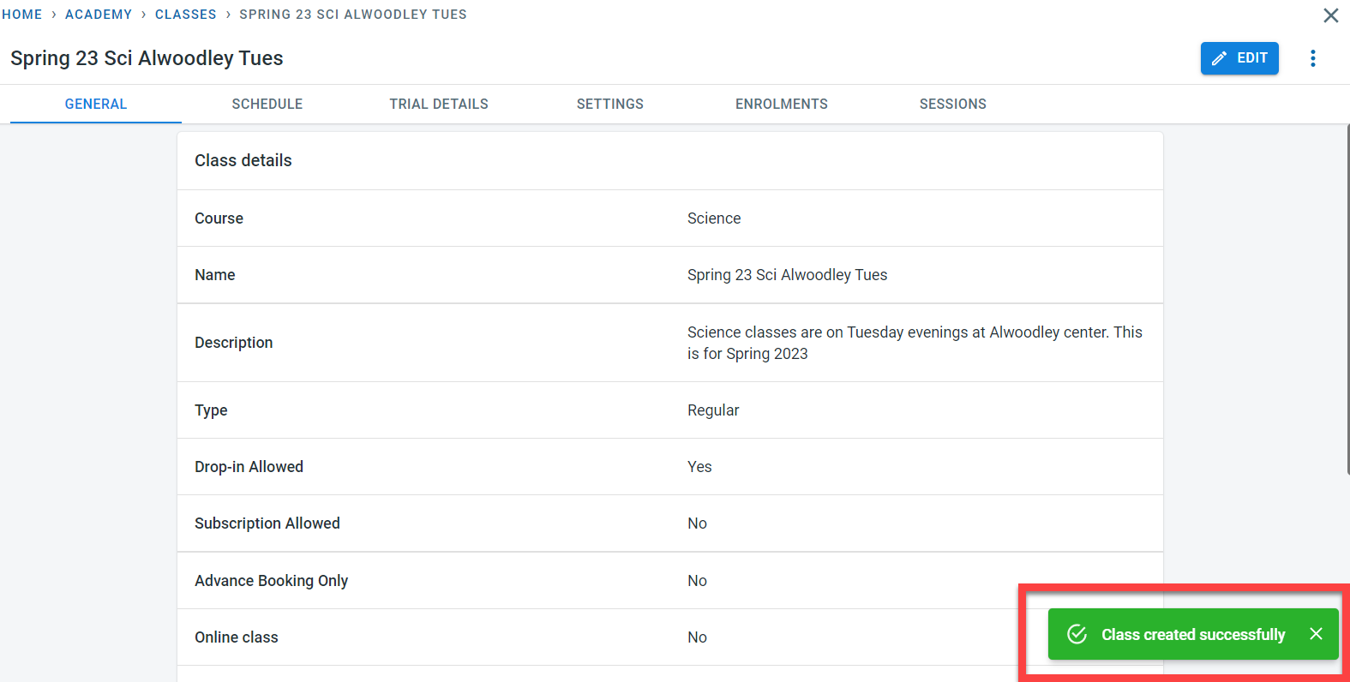
Task: Click the pencil icon on the Edit button
Action: (1219, 59)
